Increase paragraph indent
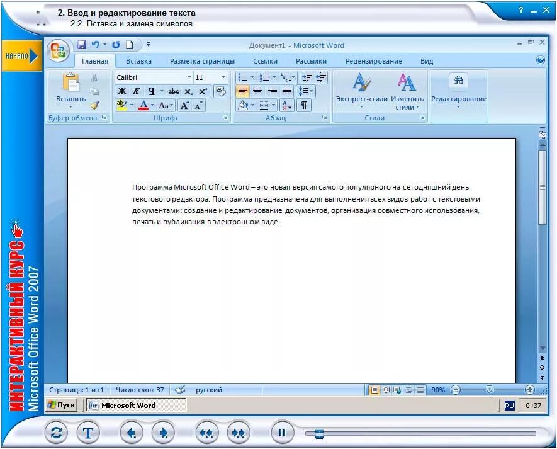 [x=322, y=77]
